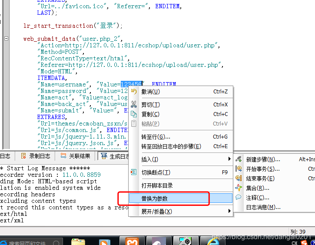
Task: Click the 新建步骤 icon in the submenu
Action: tap(239, 159)
